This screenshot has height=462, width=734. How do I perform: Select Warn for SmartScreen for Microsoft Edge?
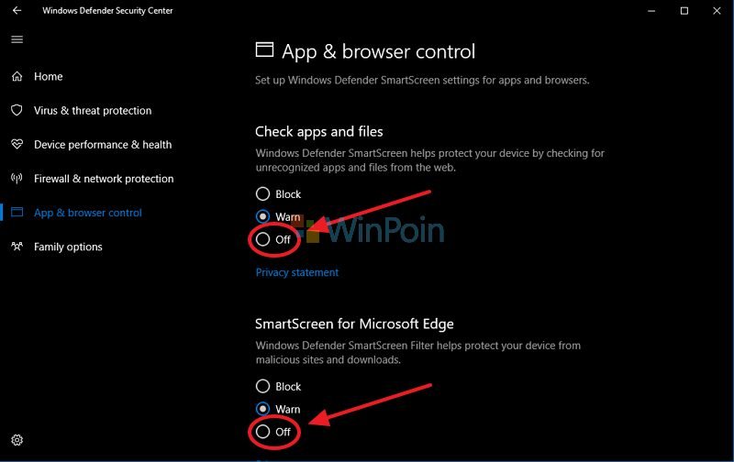tap(263, 409)
